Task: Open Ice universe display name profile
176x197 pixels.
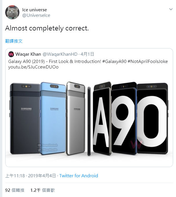Action: (x=34, y=10)
